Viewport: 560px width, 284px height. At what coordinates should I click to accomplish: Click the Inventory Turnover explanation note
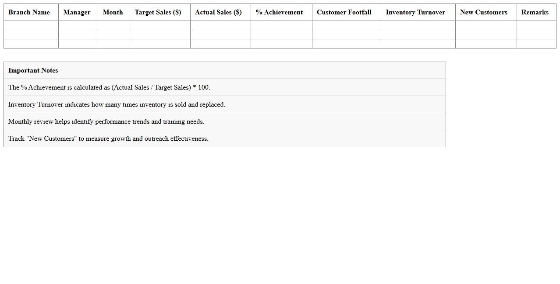click(117, 104)
